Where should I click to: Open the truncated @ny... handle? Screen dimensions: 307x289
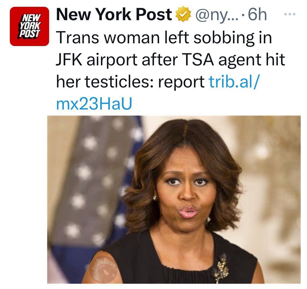[x=216, y=15]
